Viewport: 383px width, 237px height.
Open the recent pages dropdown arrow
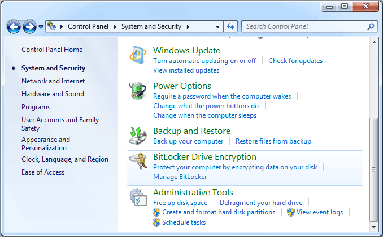coord(41,26)
